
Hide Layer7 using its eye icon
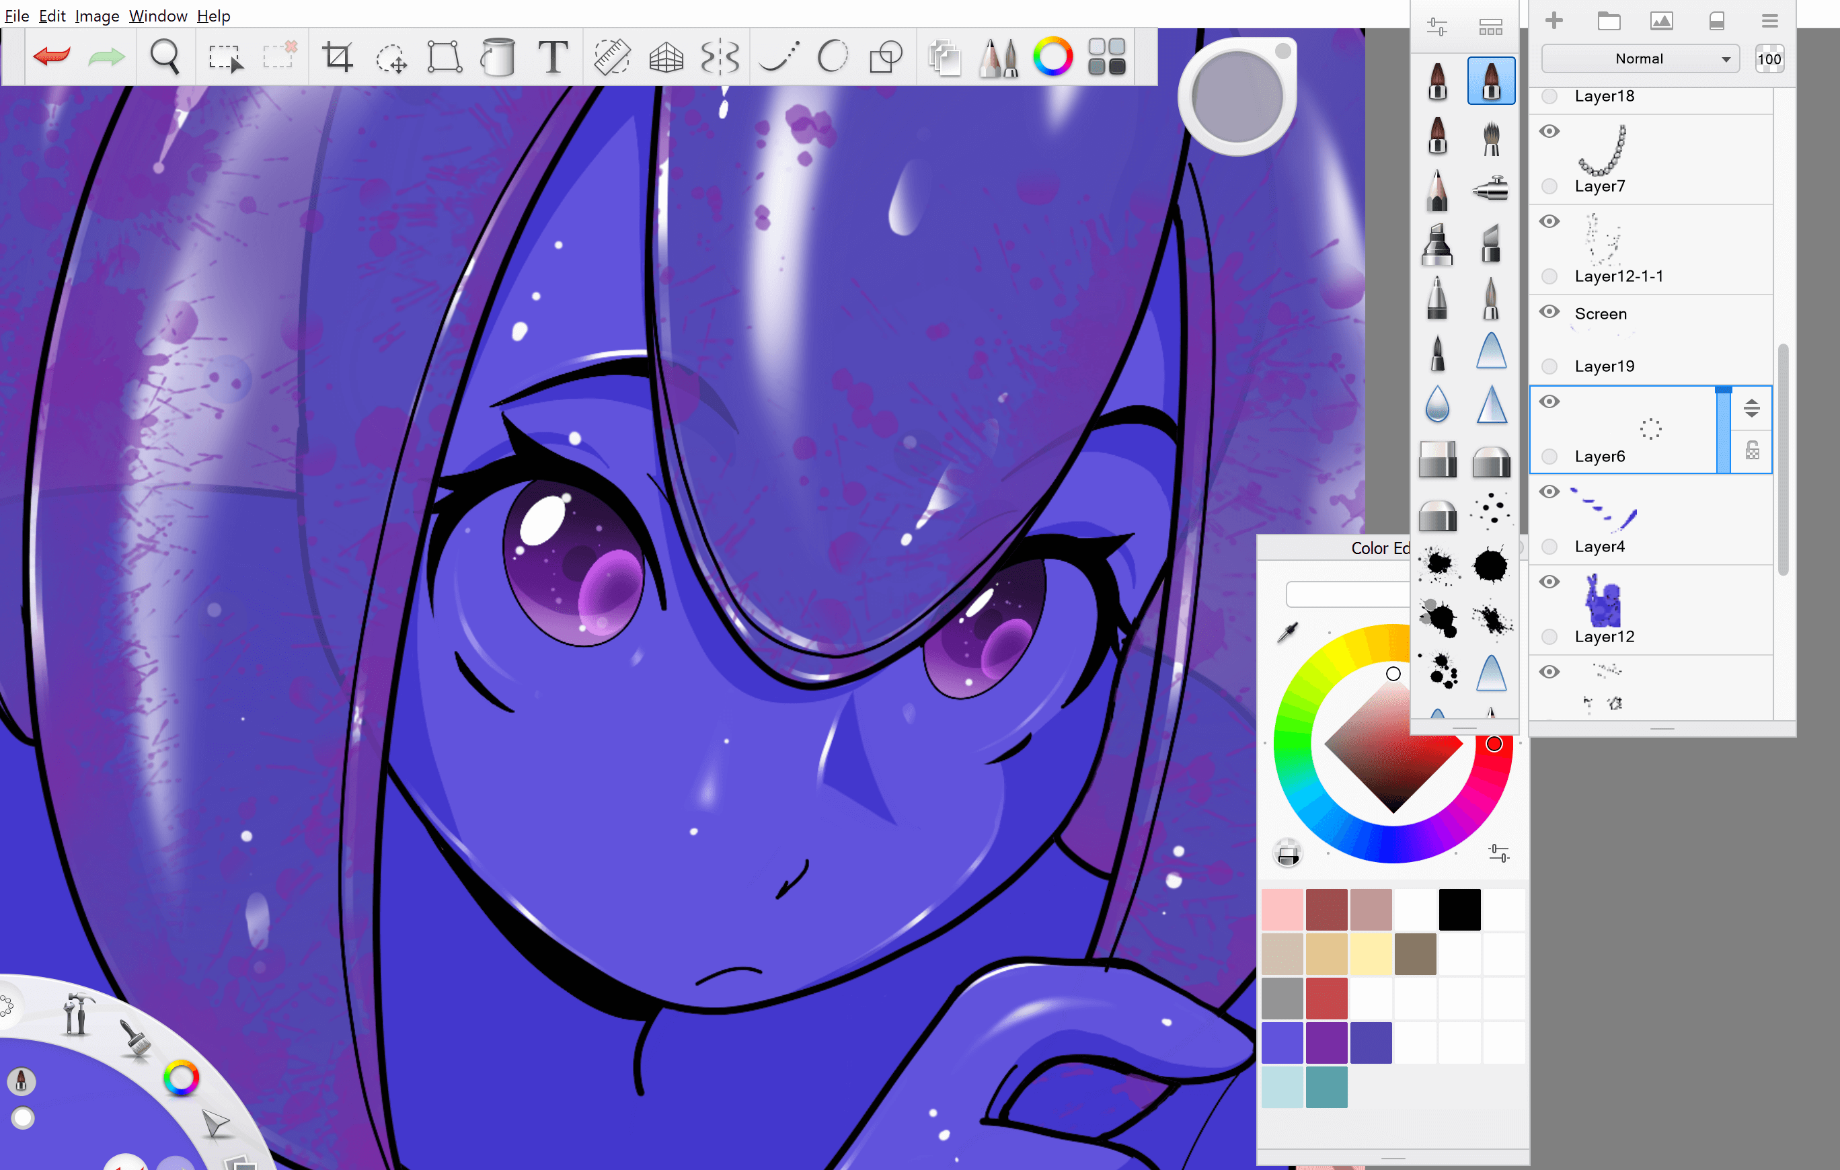(x=1549, y=131)
